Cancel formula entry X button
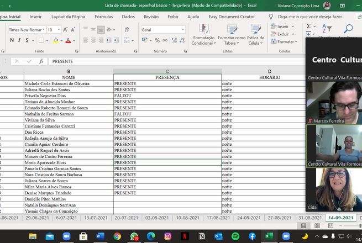The height and width of the screenshot is (243, 362). coord(17,61)
